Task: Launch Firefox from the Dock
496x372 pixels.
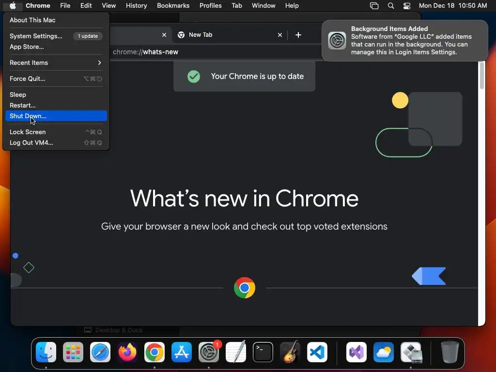Action: (127, 352)
